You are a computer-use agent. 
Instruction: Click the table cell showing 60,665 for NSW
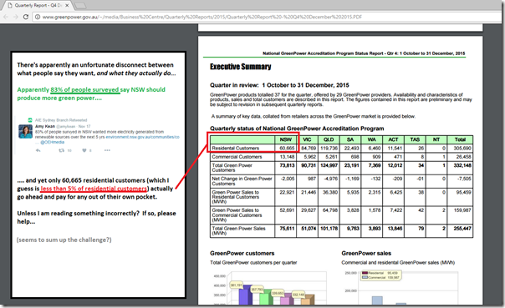point(287,149)
